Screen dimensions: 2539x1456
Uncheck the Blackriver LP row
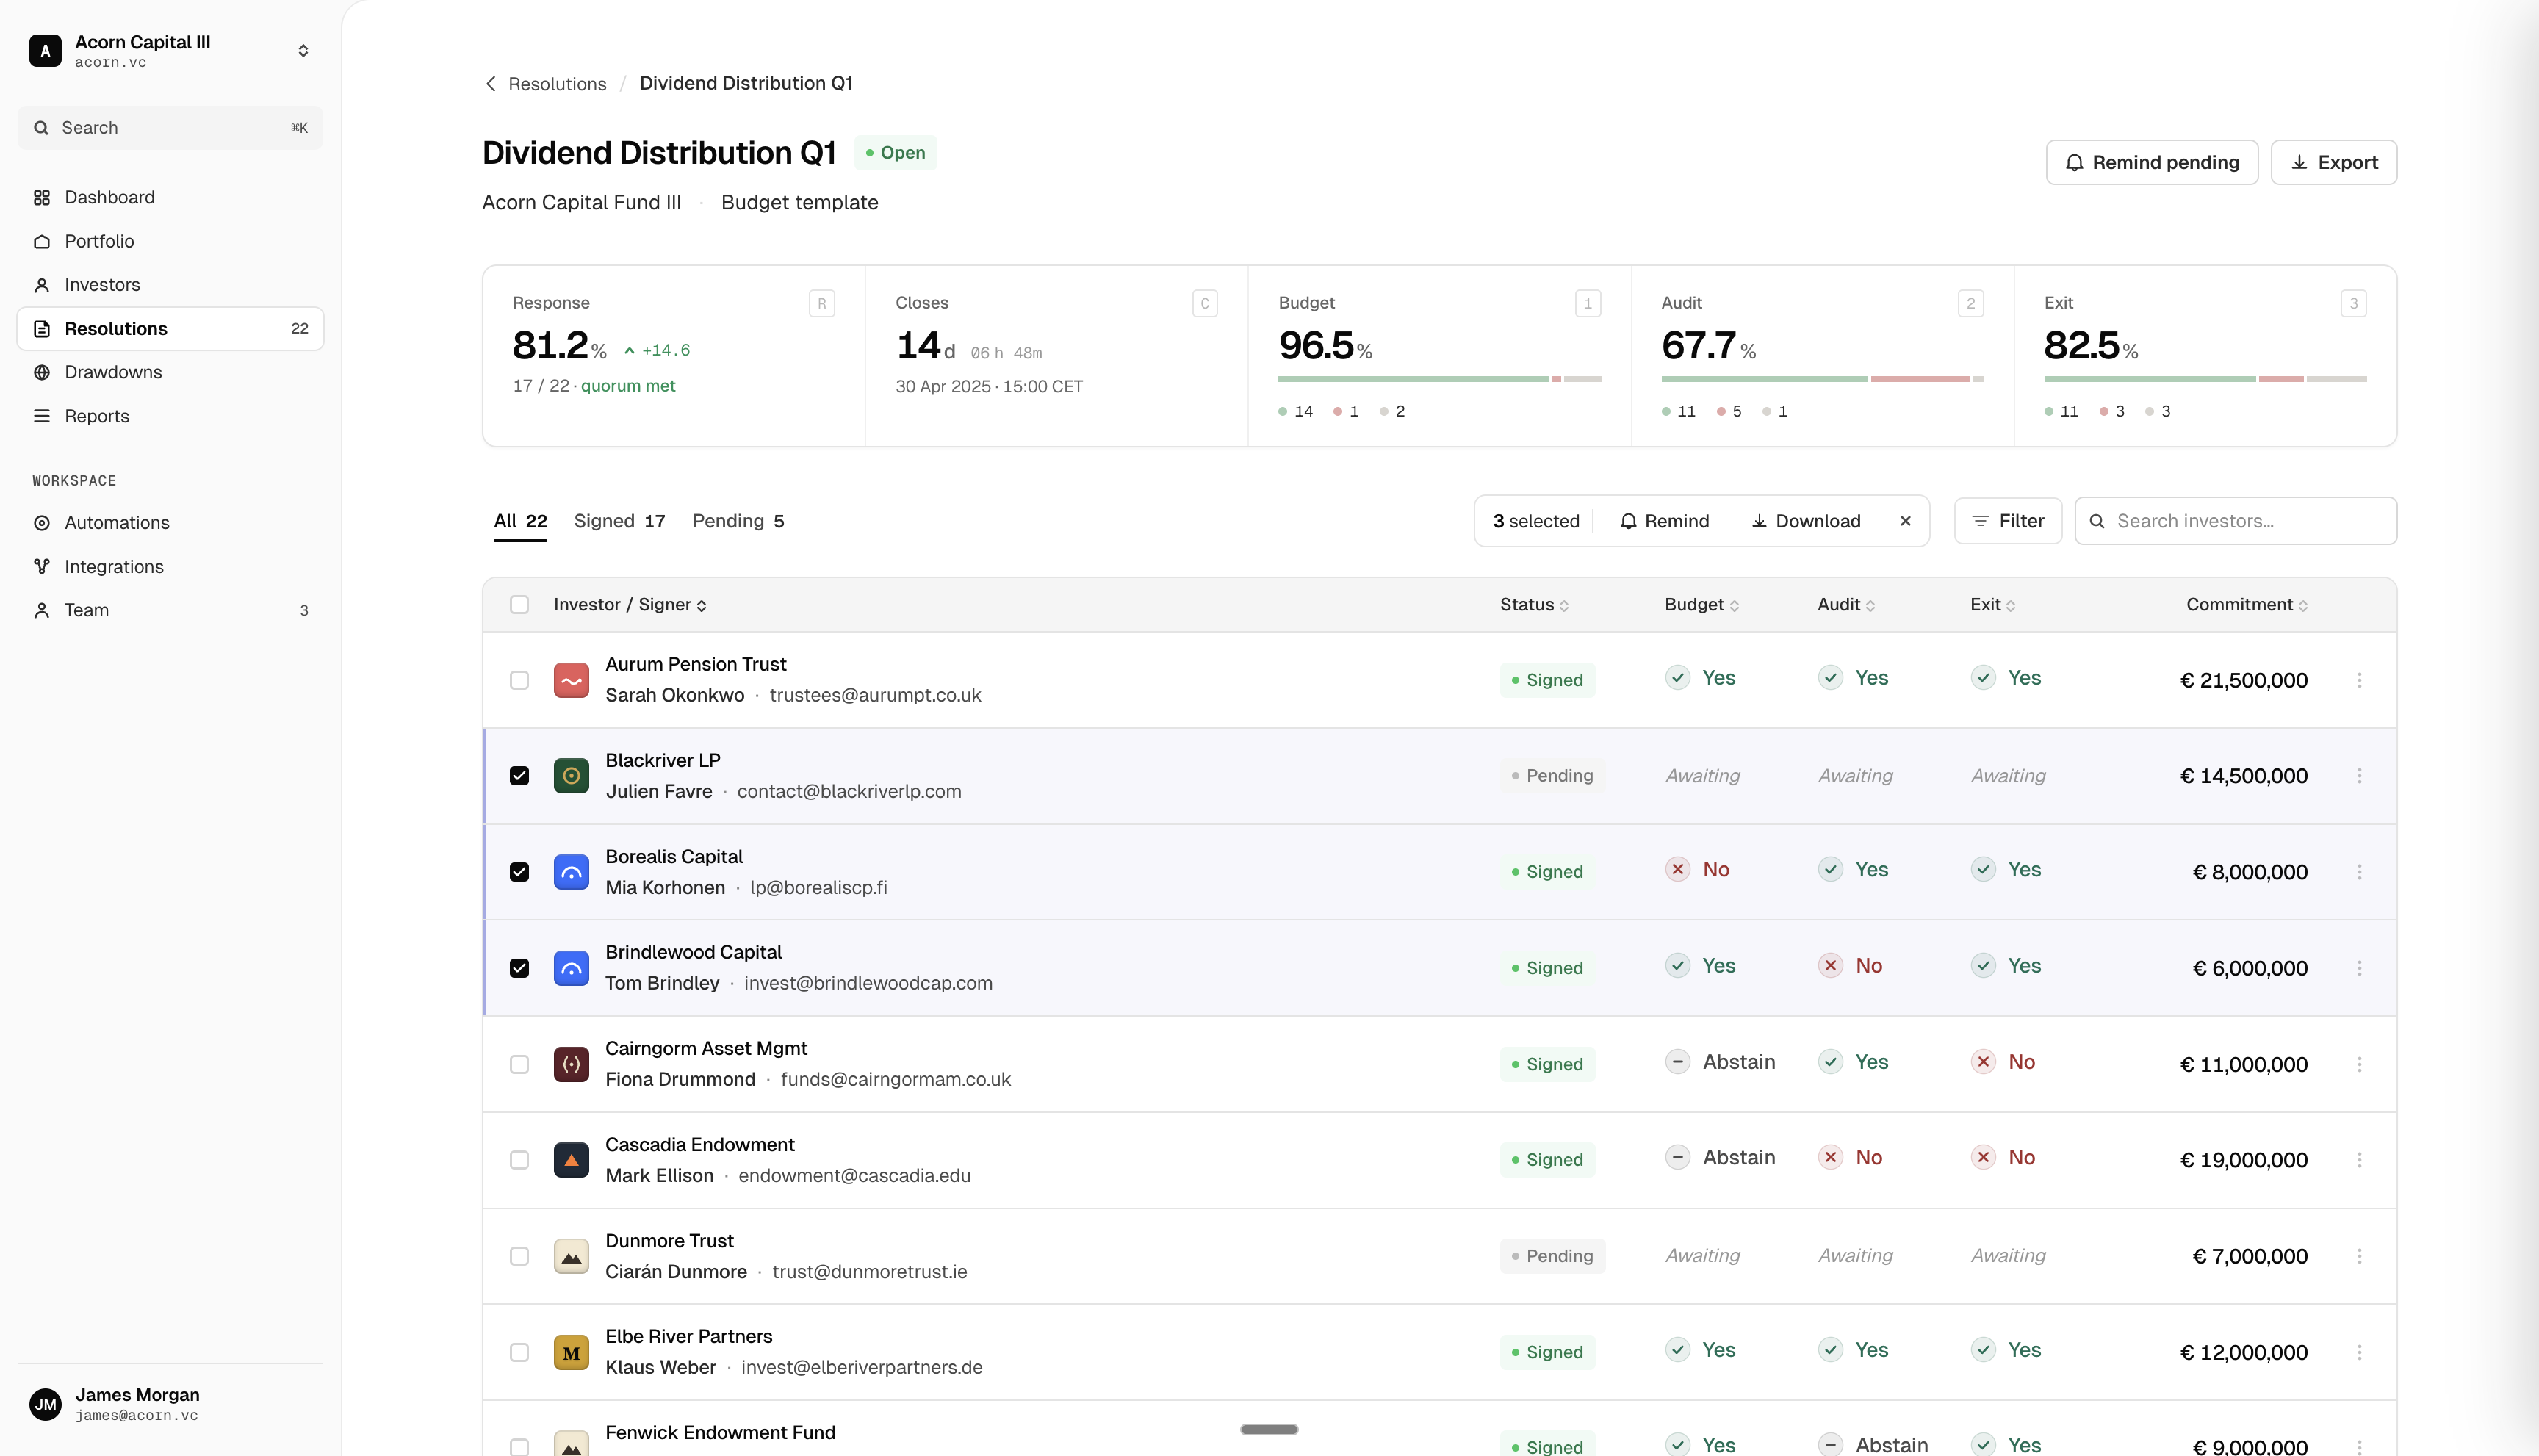(x=519, y=776)
